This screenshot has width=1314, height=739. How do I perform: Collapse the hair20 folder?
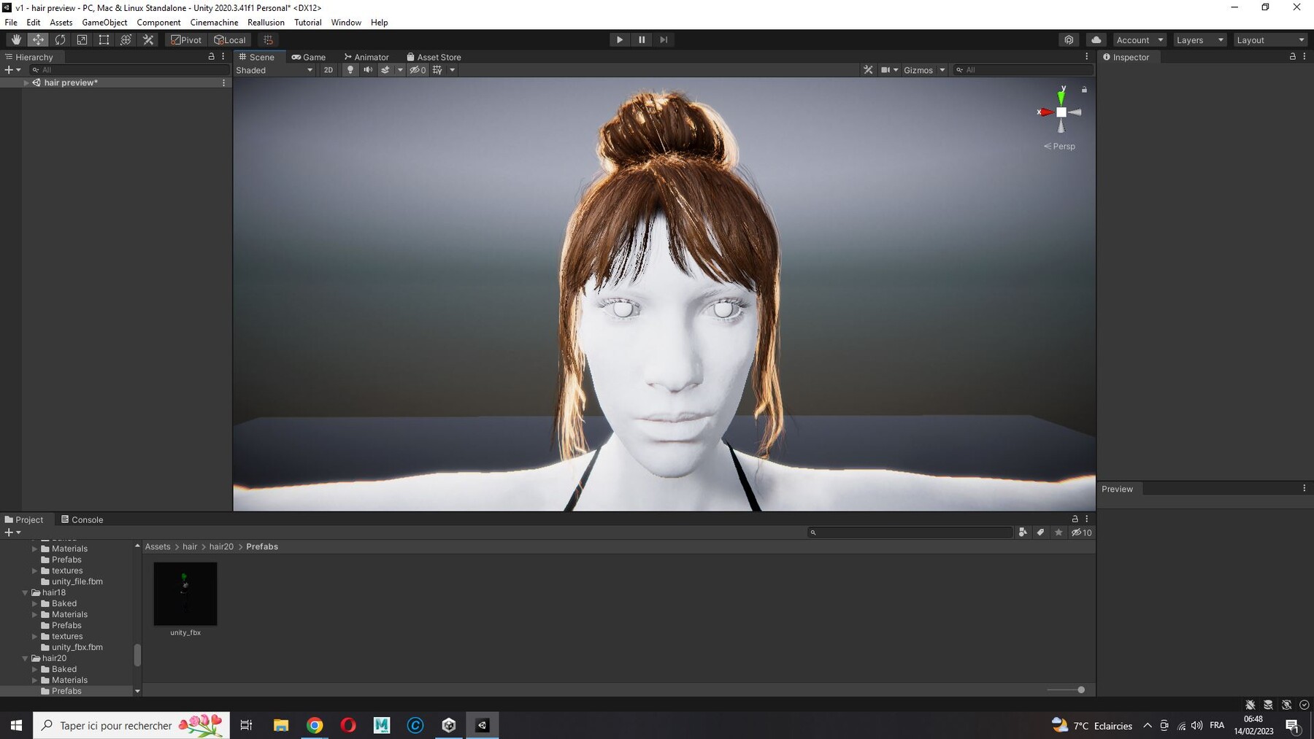point(25,658)
